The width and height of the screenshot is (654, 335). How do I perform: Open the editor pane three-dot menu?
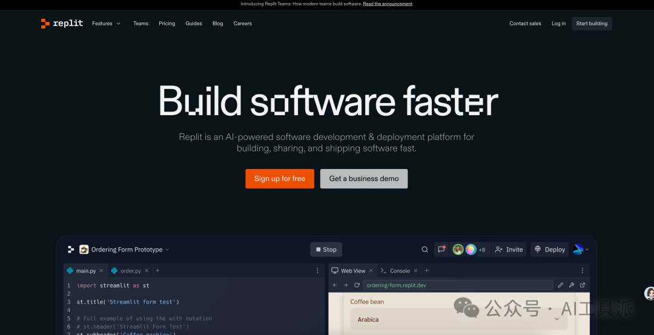click(317, 271)
